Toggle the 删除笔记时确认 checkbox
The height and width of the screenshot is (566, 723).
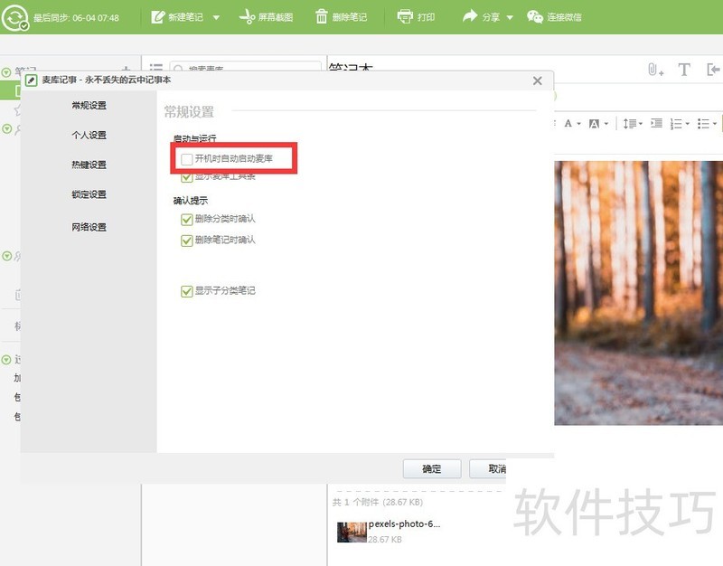tap(186, 241)
